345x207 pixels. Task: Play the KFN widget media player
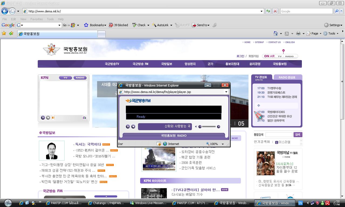coord(43,118)
